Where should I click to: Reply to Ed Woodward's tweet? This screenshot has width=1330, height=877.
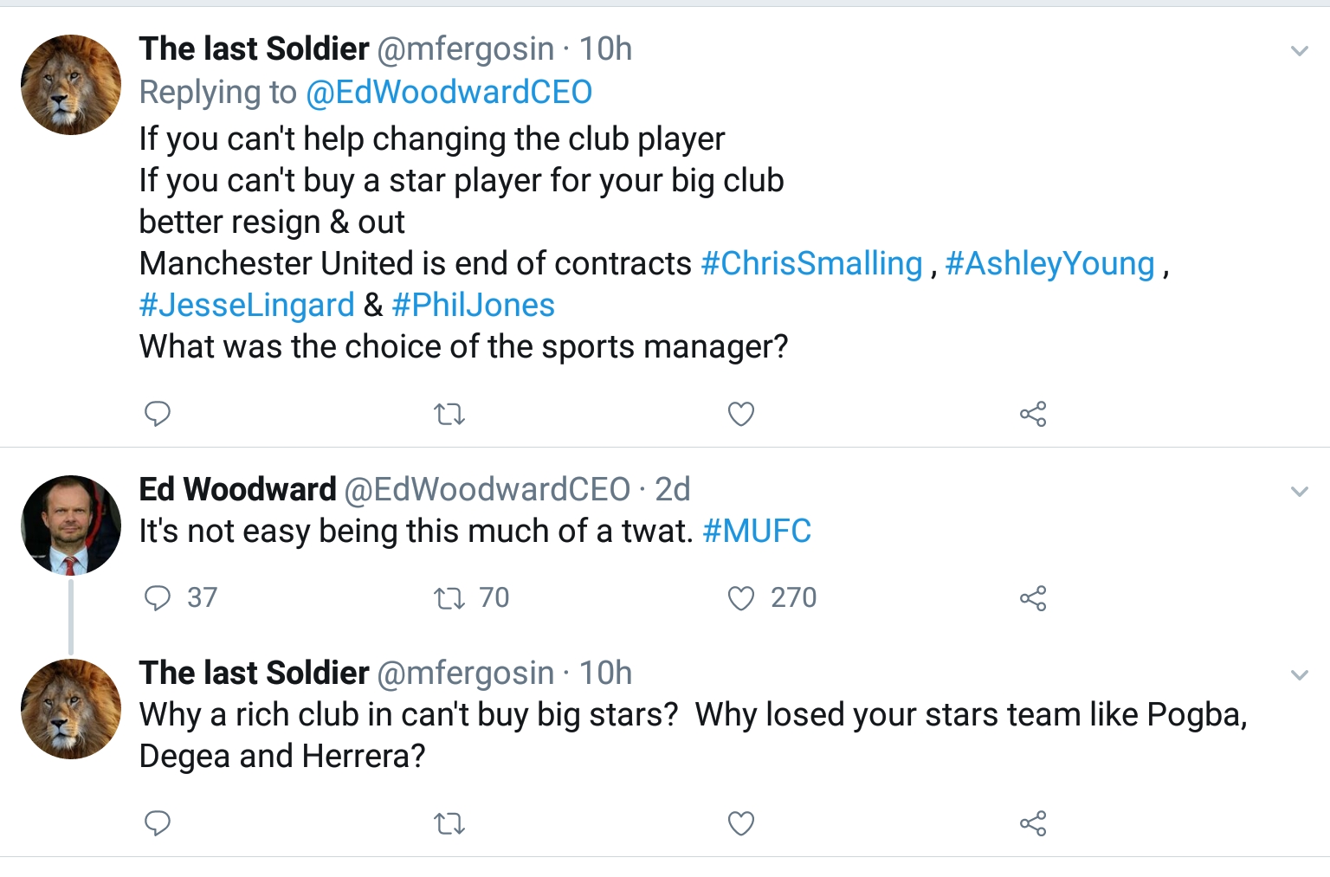(x=157, y=598)
